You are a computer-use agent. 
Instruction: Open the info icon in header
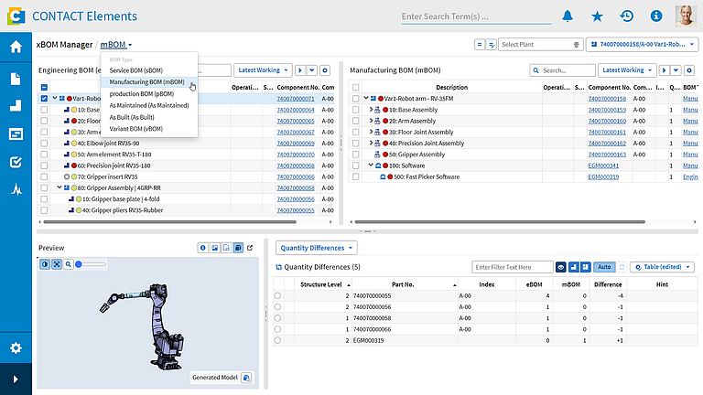pyautogui.click(x=656, y=16)
